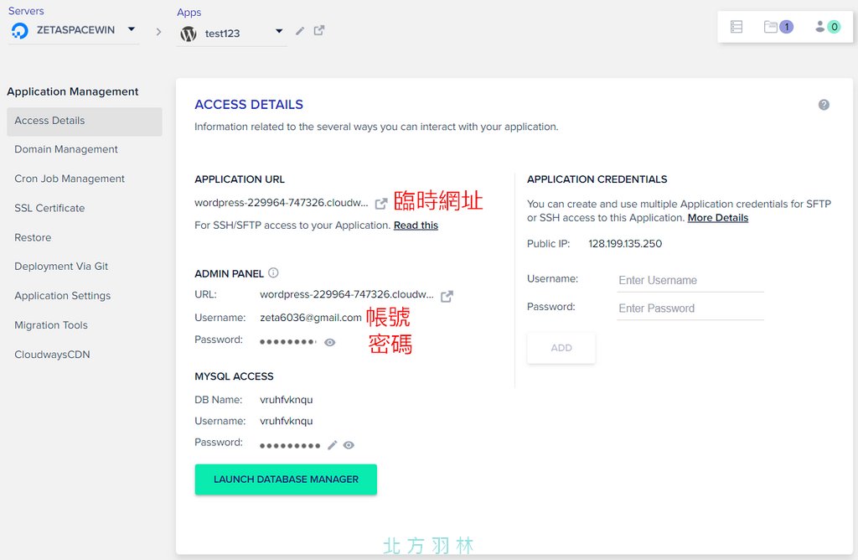Screen dimensions: 858x560
Task: Click the Admin Panel masked password dots
Action: tap(288, 342)
